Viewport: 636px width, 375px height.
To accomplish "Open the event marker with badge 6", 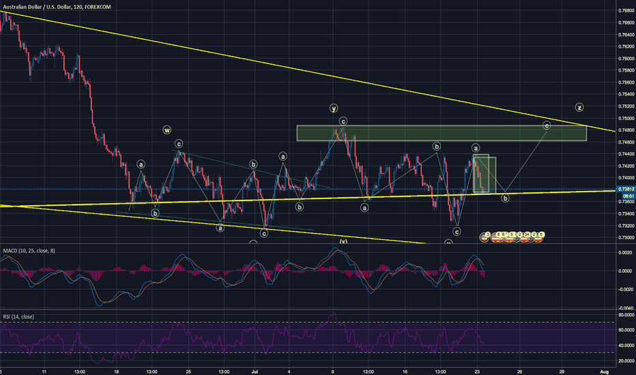I will click(538, 237).
